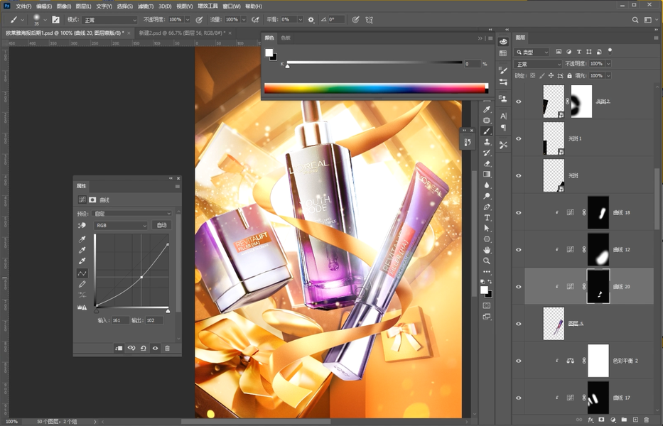Image resolution: width=663 pixels, height=426 pixels.
Task: Pick the white point eyedropper in Curves
Action: click(82, 261)
